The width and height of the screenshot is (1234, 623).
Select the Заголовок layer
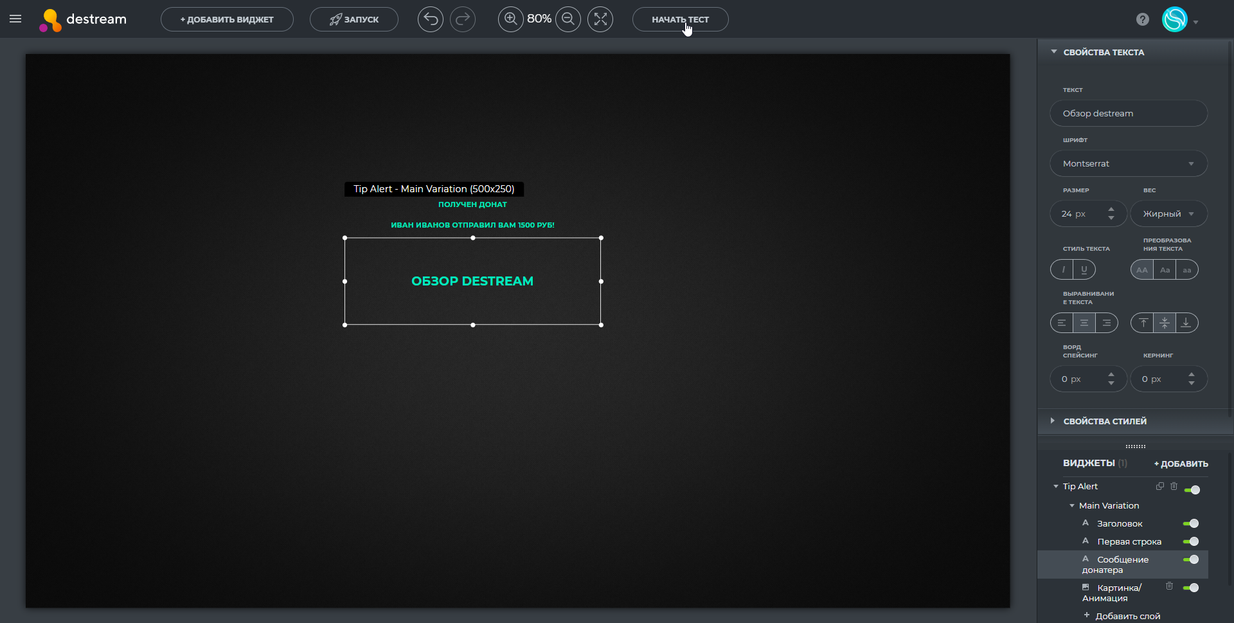pos(1120,523)
